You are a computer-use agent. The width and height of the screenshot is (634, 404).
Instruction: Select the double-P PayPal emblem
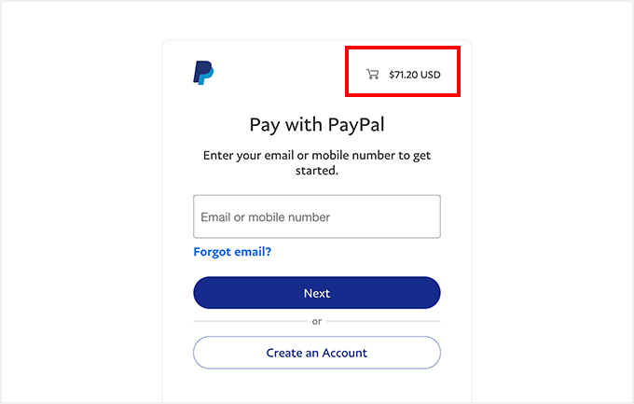pos(203,73)
